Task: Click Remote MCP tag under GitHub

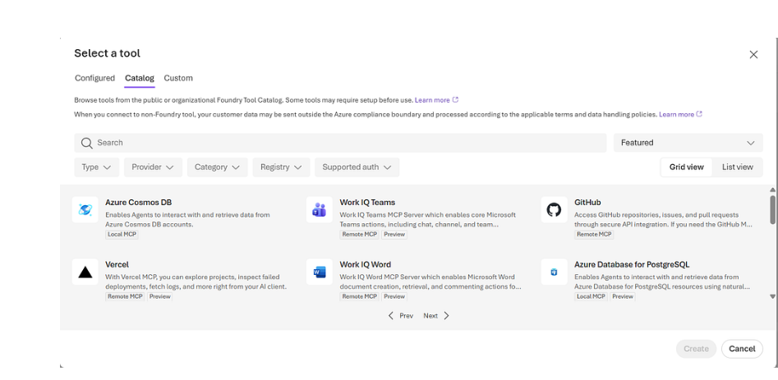Action: [594, 235]
